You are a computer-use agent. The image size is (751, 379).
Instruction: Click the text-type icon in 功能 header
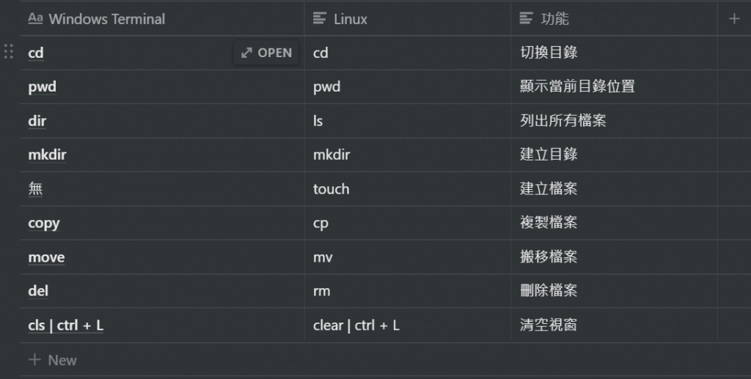526,18
